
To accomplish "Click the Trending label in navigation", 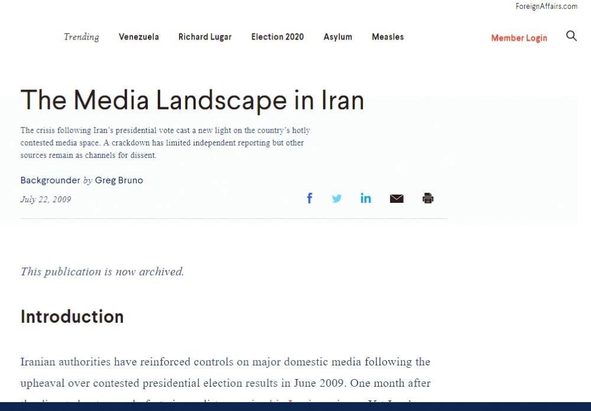I will (81, 37).
